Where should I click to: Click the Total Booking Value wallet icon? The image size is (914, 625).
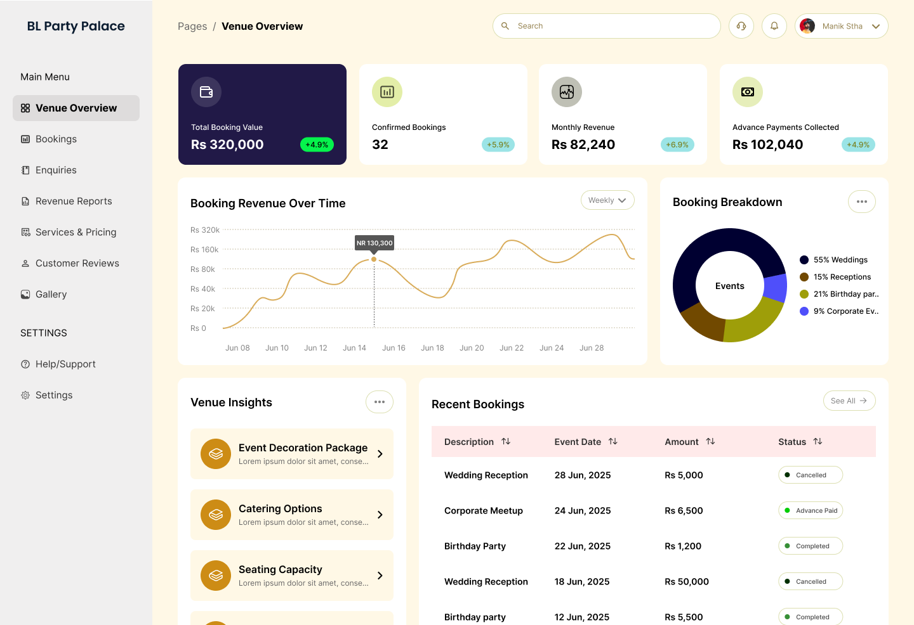tap(206, 92)
